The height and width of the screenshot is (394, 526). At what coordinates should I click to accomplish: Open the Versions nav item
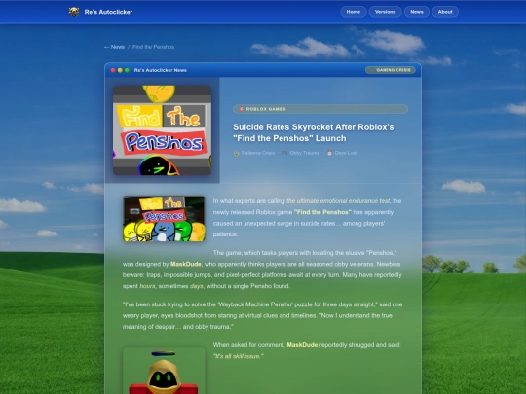tap(385, 12)
